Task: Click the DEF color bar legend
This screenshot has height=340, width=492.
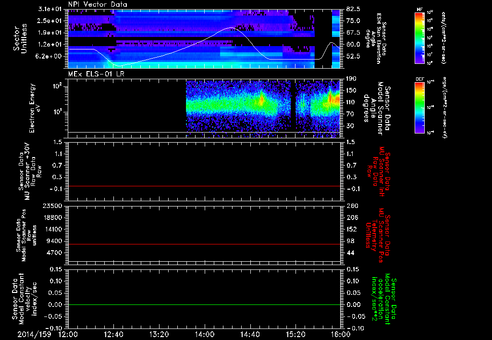Action: coord(420,108)
